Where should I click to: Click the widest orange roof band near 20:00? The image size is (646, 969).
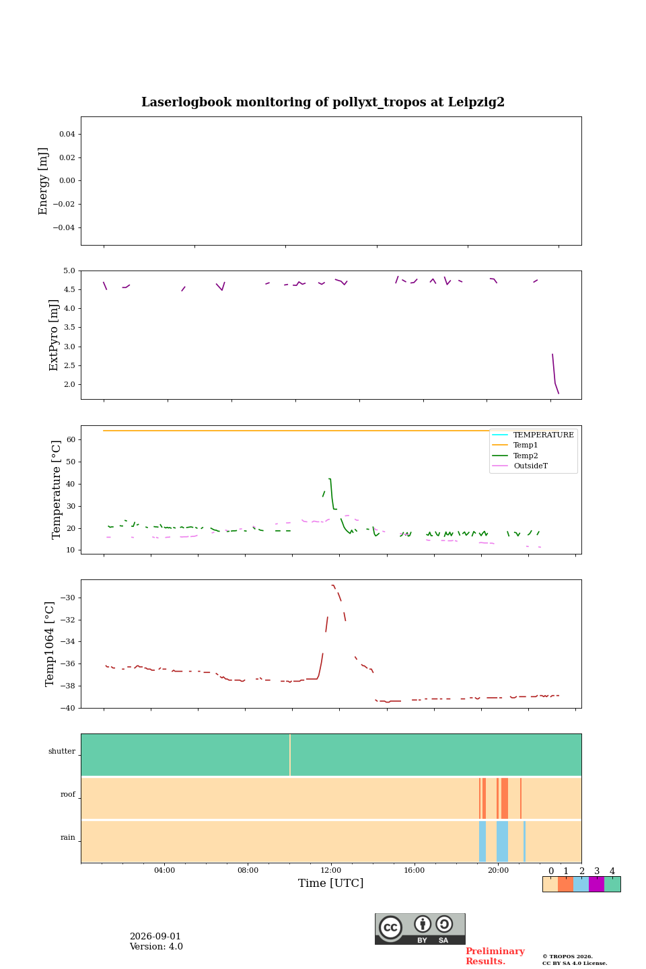[x=505, y=798]
